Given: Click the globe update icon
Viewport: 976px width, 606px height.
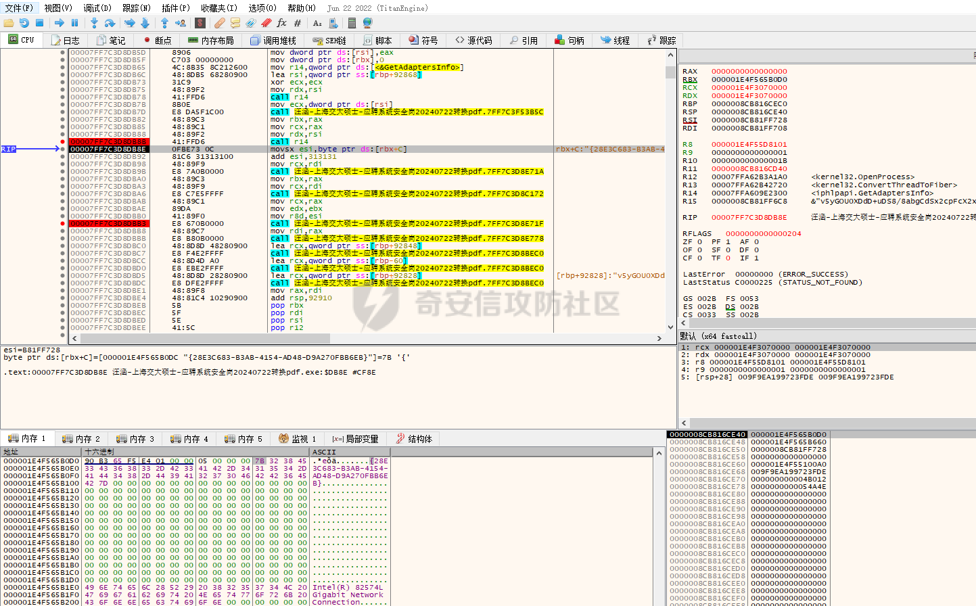Looking at the screenshot, I should click(367, 23).
